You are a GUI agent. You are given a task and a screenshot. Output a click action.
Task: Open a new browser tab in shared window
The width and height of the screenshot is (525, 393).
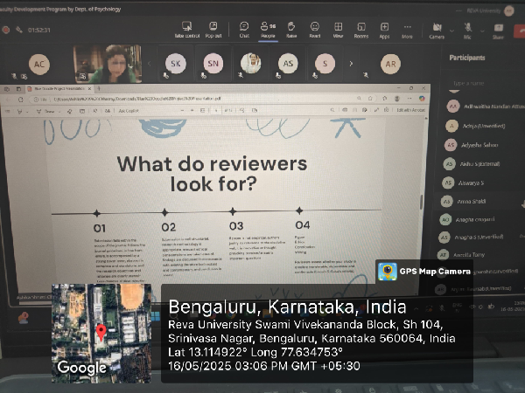click(x=99, y=88)
